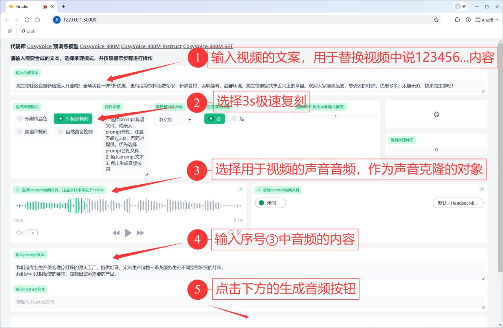Click the 输入合成文本 text area
This screenshot has height=328, width=503.
249,86
